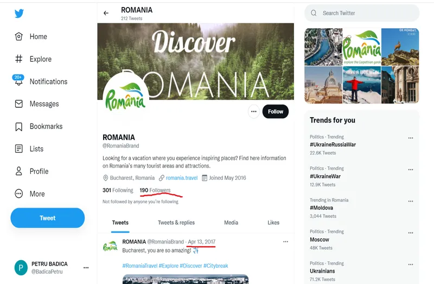The height and width of the screenshot is (284, 434).
Task: Expand the More sidebar menu
Action: [x=30, y=193]
